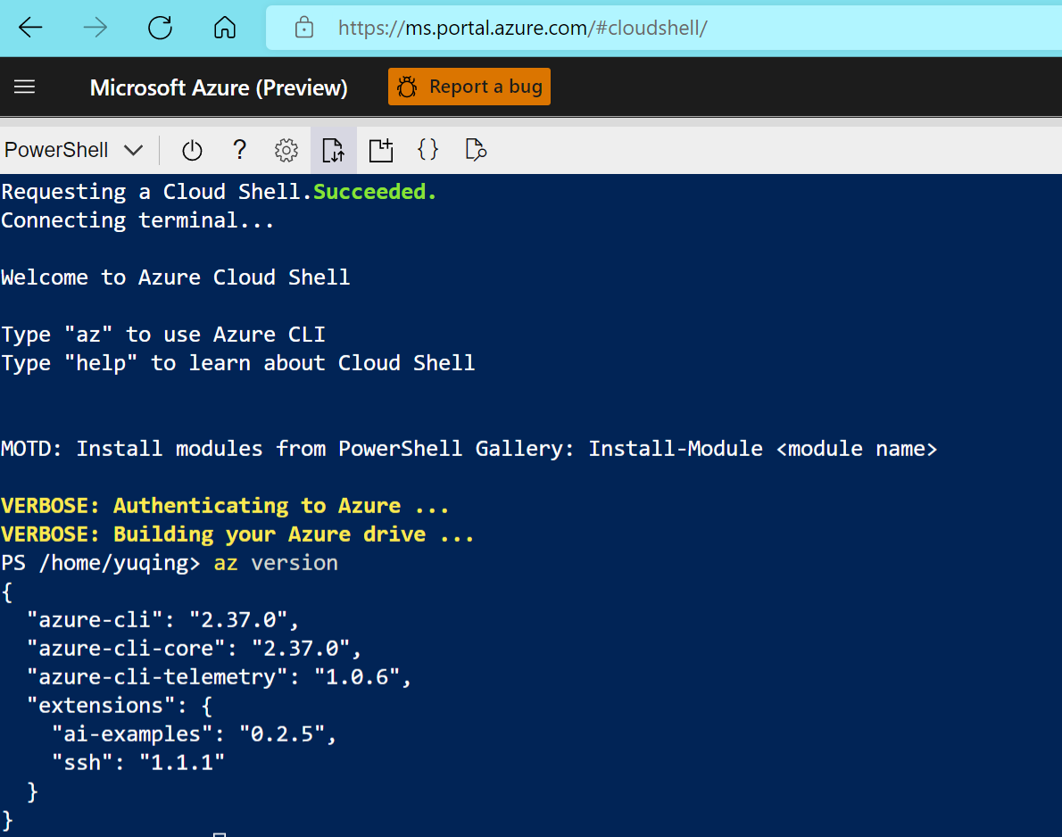Click the "ssh": "1.1.1" line
This screenshot has width=1062, height=837.
(138, 763)
